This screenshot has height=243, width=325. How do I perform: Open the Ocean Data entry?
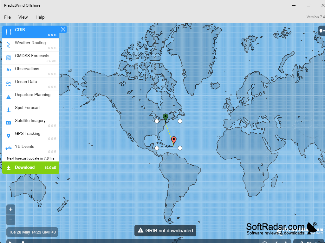click(x=31, y=84)
